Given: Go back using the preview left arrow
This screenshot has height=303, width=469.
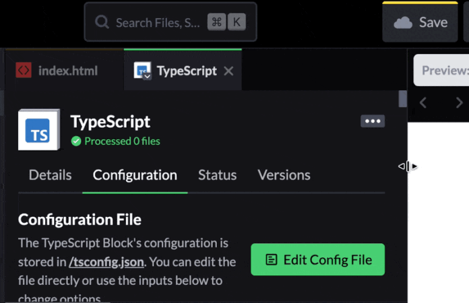Looking at the screenshot, I should [424, 103].
